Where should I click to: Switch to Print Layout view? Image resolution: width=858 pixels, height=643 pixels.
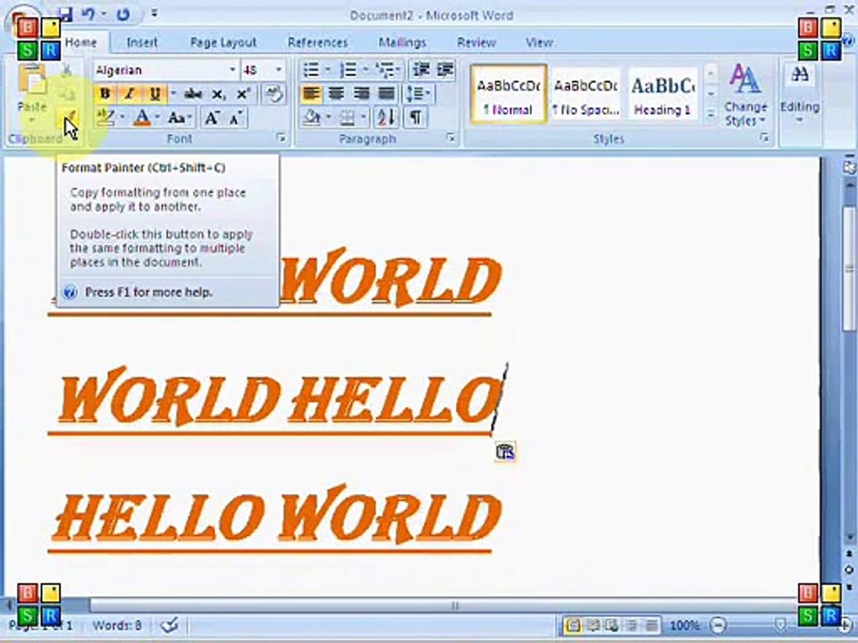click(x=572, y=625)
